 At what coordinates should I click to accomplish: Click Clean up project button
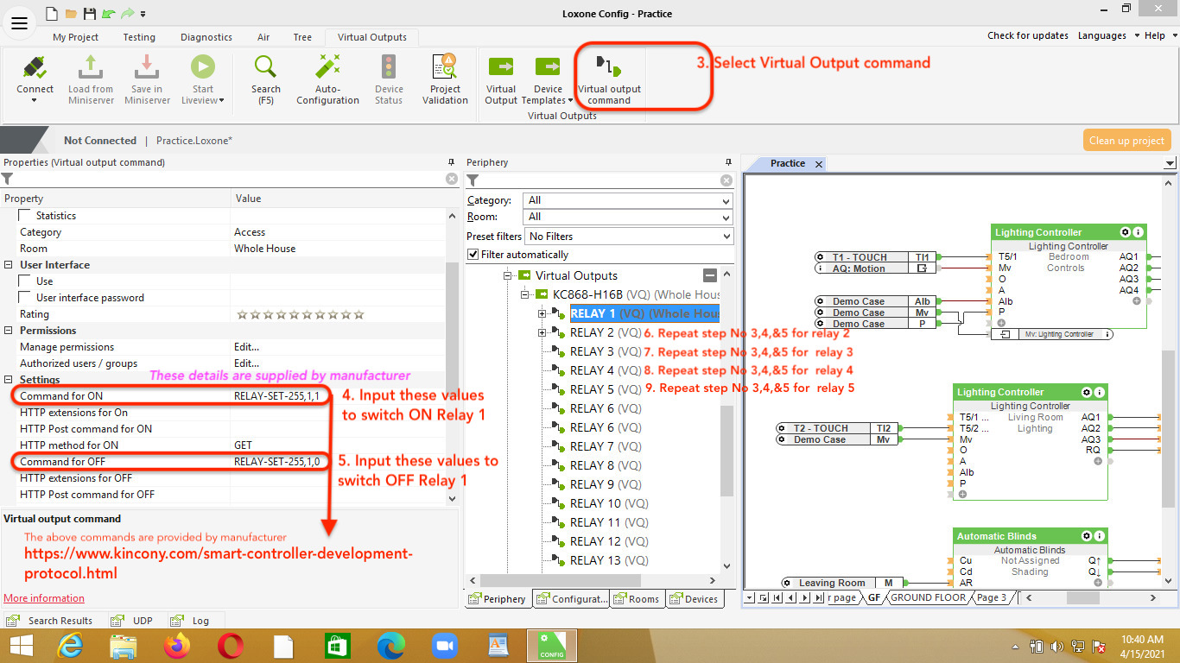click(1126, 141)
